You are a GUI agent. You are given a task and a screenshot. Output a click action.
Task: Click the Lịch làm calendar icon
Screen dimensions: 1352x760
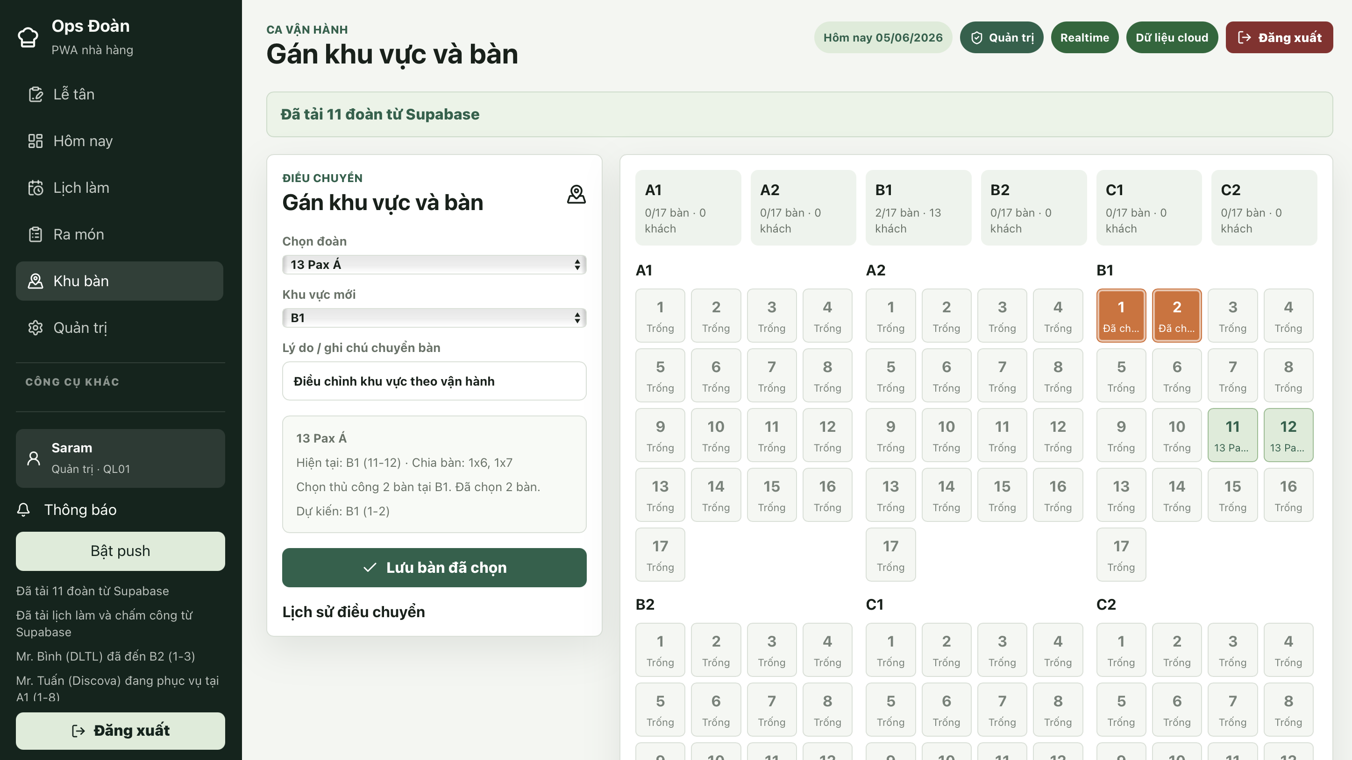coord(35,188)
